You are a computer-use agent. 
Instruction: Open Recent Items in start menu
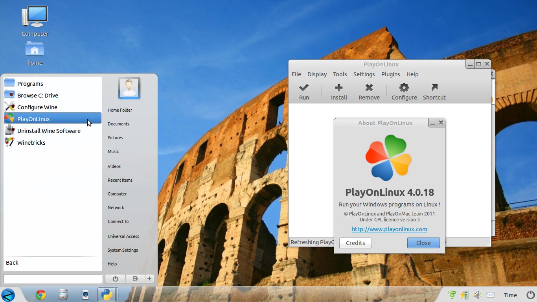[120, 180]
